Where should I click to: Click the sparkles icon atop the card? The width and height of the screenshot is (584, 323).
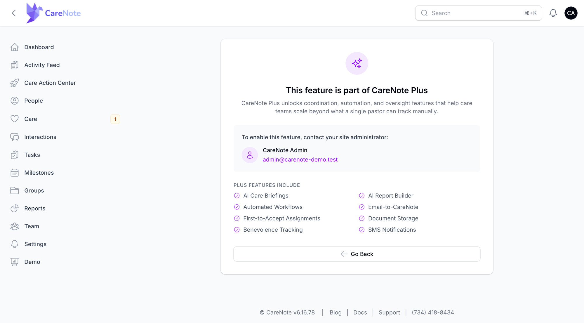pyautogui.click(x=357, y=63)
